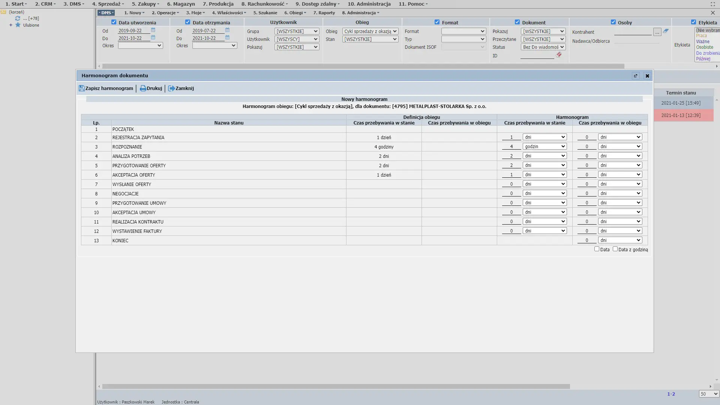Viewport: 720px width, 405px height.
Task: Select the 'Ważne' label in Etykieta list
Action: tap(703, 42)
